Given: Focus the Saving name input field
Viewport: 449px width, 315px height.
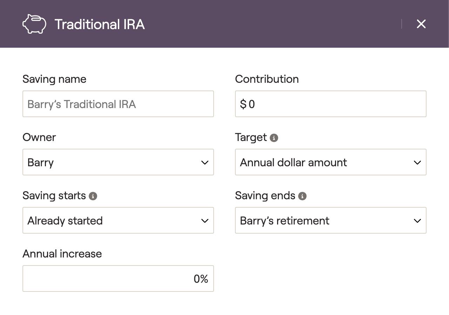Looking at the screenshot, I should click(118, 104).
